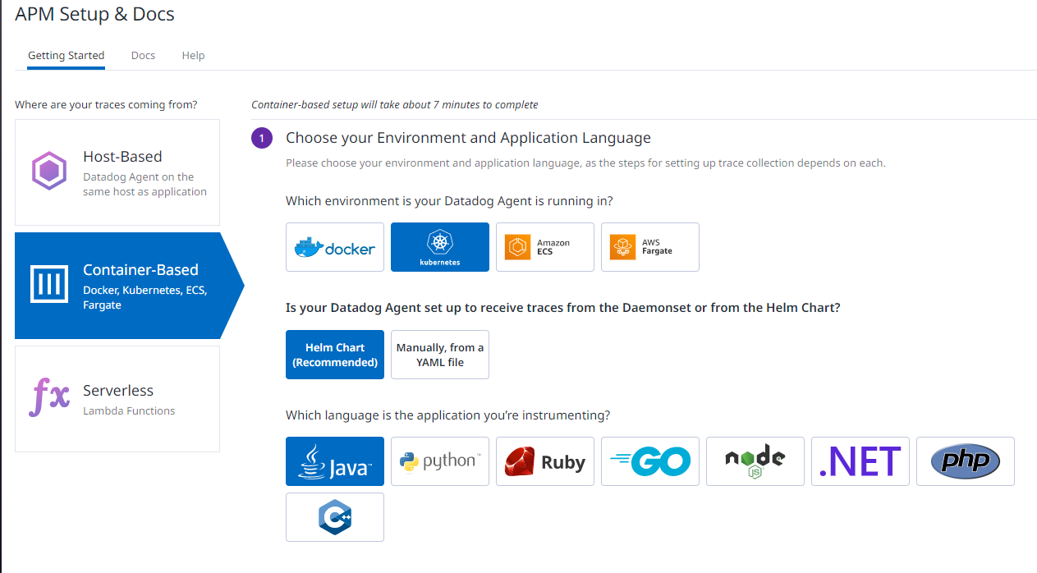1037x573 pixels.
Task: Choose the Serverless Lambda Functions option
Action: (x=117, y=399)
